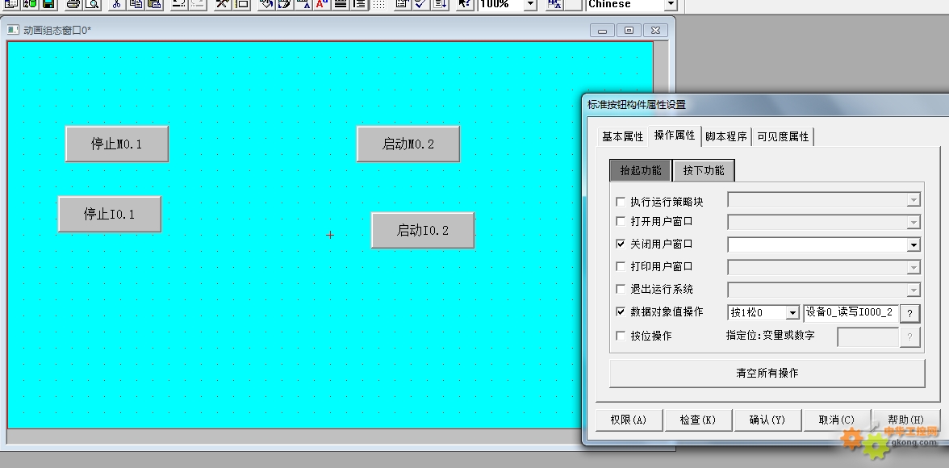Click the red letter A font color icon
This screenshot has width=949, height=468.
[x=321, y=4]
